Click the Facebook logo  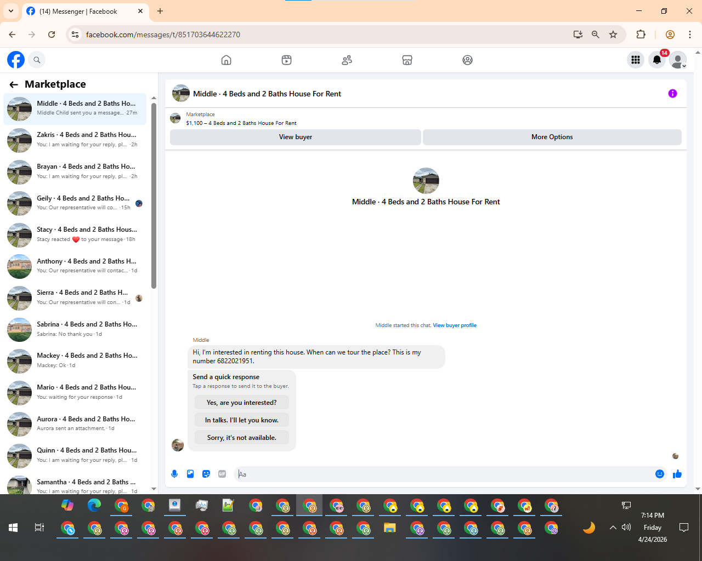click(16, 60)
